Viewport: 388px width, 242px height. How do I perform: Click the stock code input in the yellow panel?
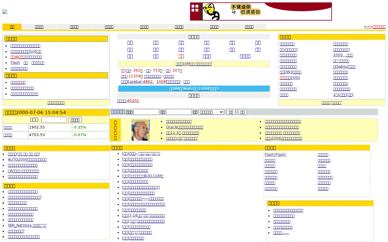pyautogui.click(x=54, y=120)
